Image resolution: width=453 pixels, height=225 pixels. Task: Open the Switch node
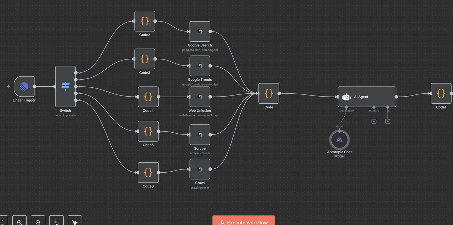(65, 86)
